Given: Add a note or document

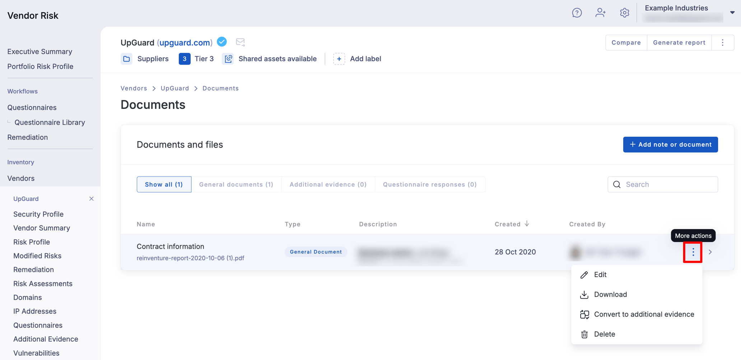Looking at the screenshot, I should [670, 144].
